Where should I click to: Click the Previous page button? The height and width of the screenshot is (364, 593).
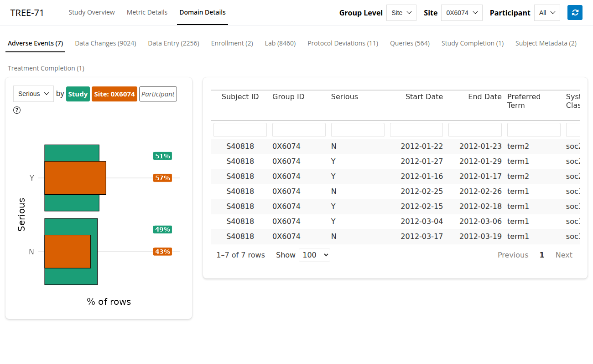tap(513, 255)
